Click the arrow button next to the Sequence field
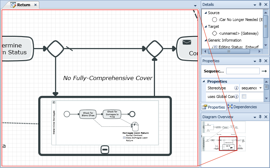The width and height of the screenshot is (270, 168). (264, 71)
